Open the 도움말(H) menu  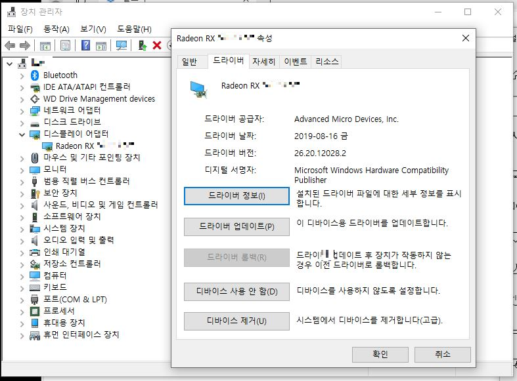click(x=134, y=30)
